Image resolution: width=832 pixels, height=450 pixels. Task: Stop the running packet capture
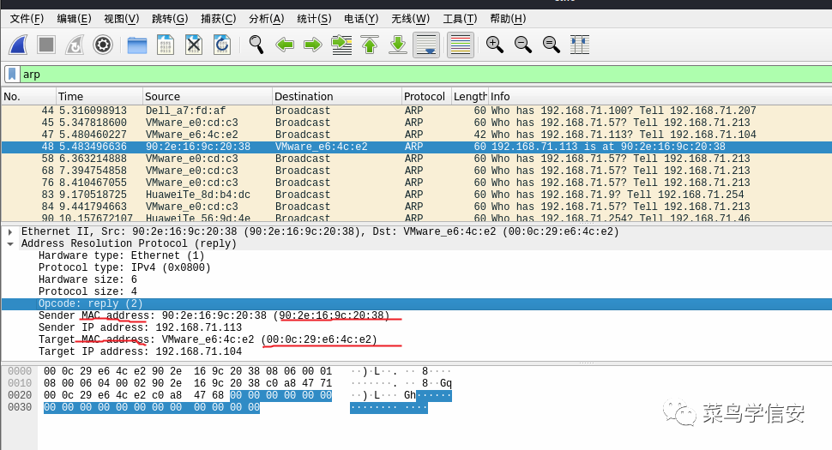pos(46,45)
